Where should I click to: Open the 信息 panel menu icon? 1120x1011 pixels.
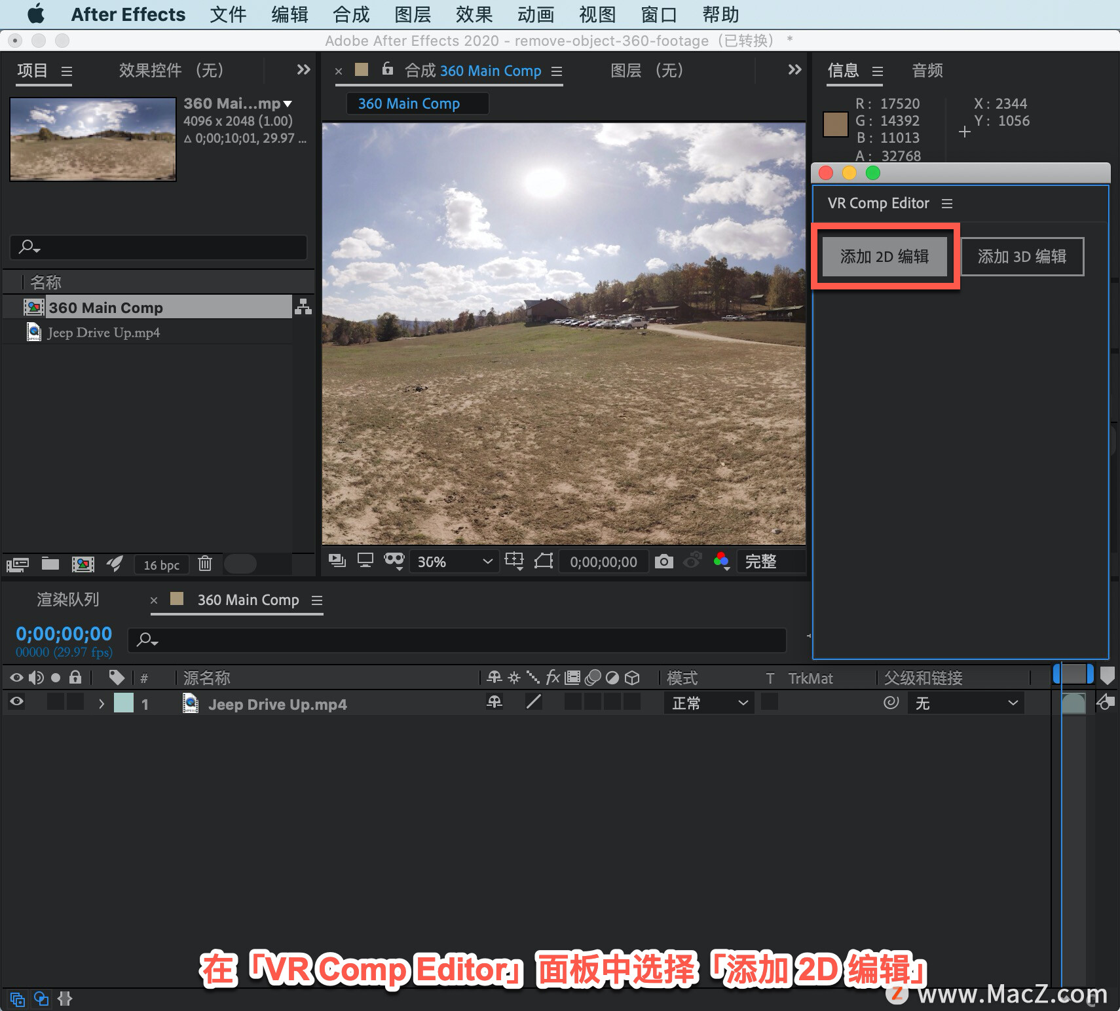click(878, 71)
